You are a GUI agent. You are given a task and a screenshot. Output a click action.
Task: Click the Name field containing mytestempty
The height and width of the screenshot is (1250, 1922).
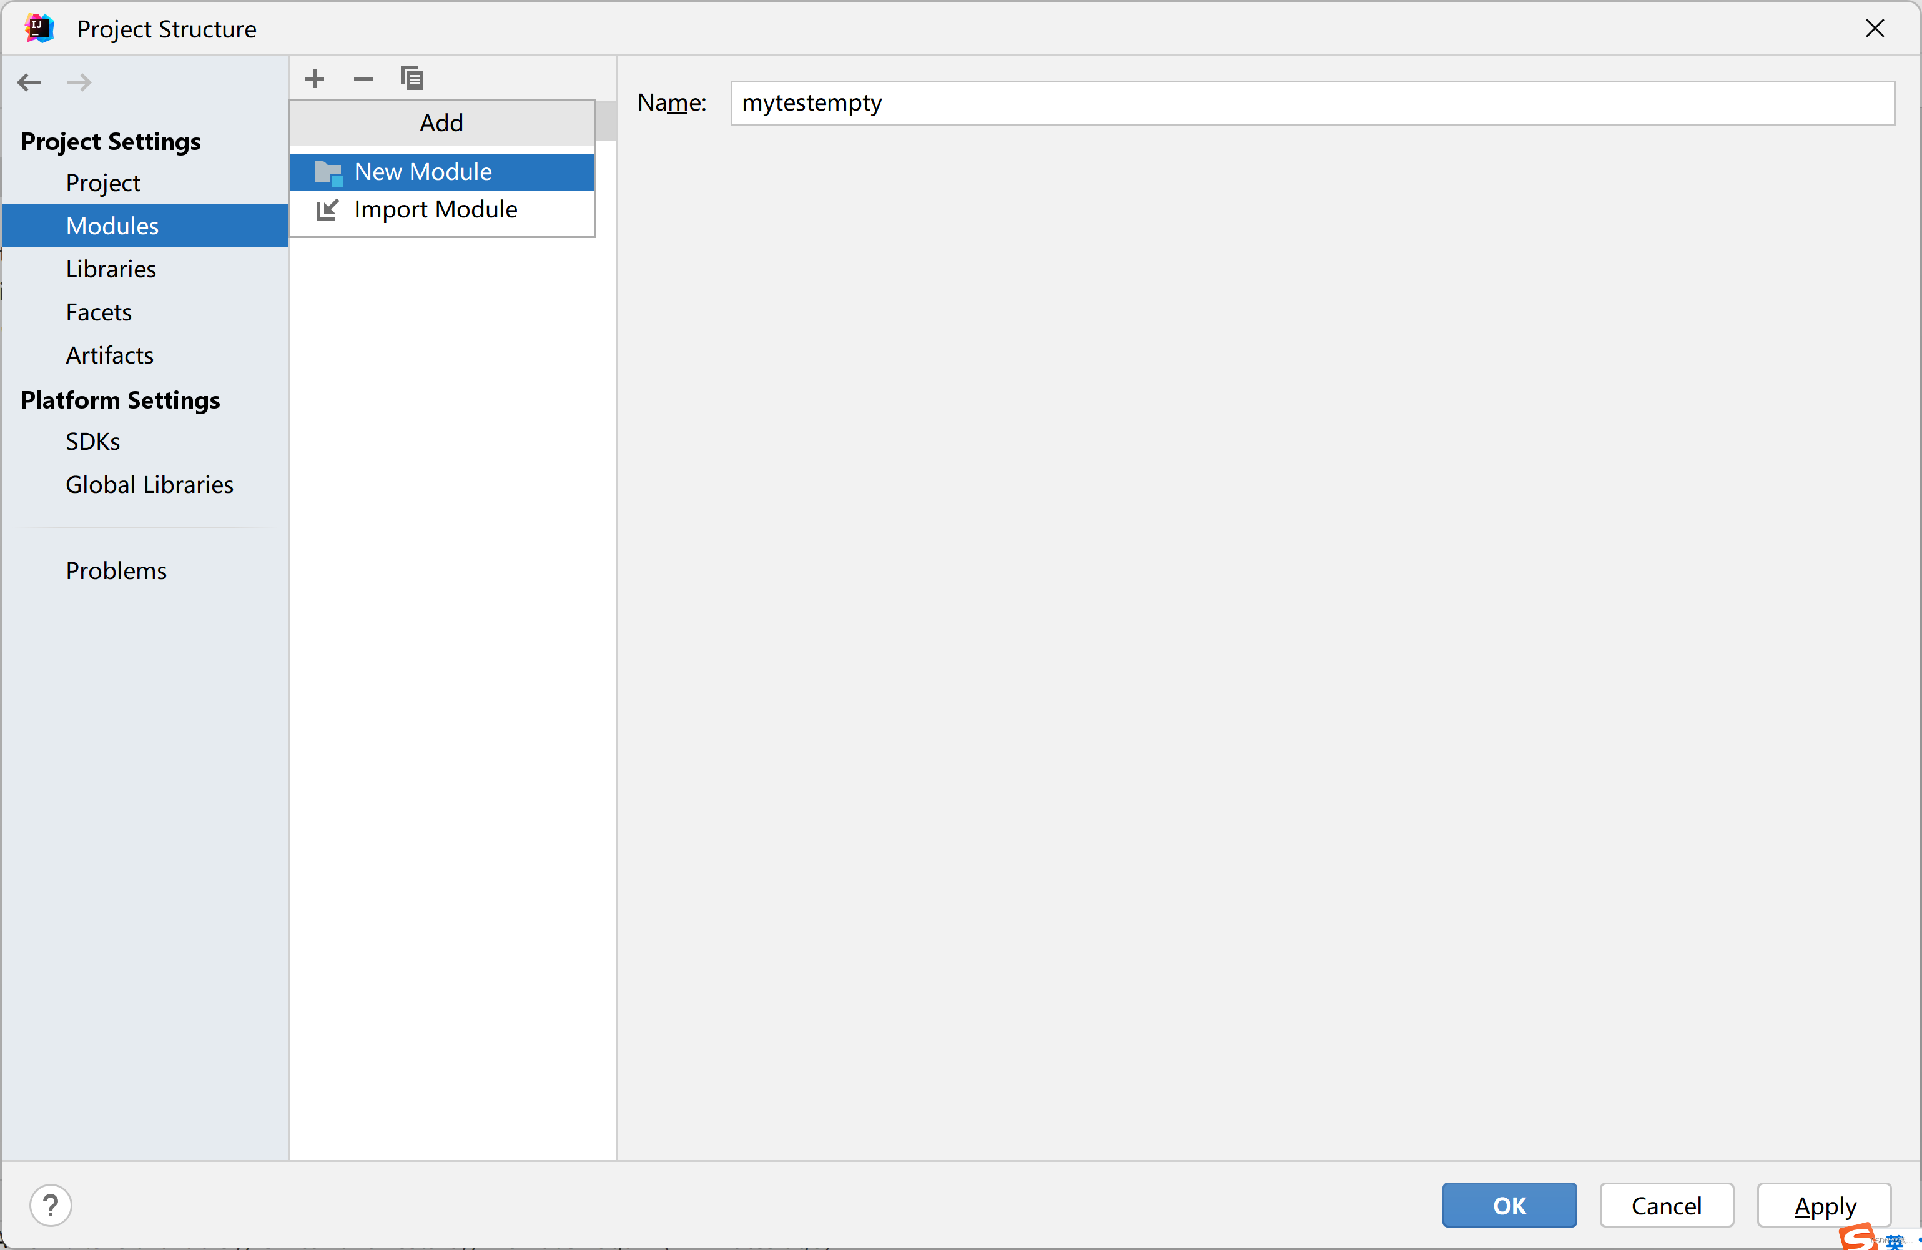[x=1311, y=104]
